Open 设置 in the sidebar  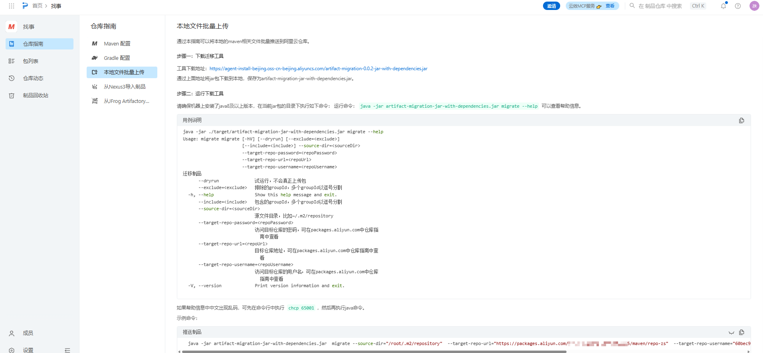coord(28,350)
